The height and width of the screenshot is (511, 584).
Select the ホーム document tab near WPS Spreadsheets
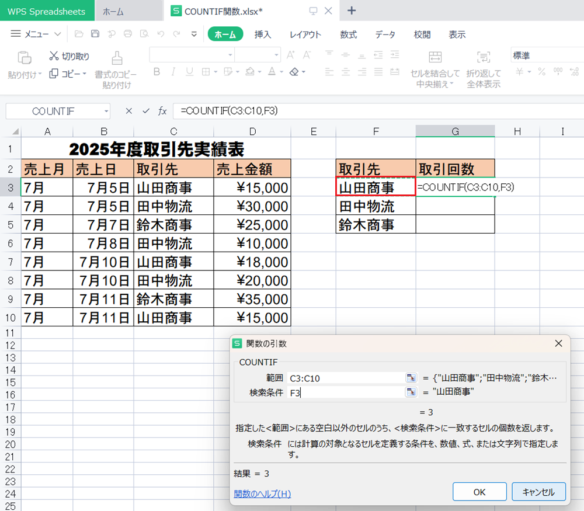click(x=128, y=11)
